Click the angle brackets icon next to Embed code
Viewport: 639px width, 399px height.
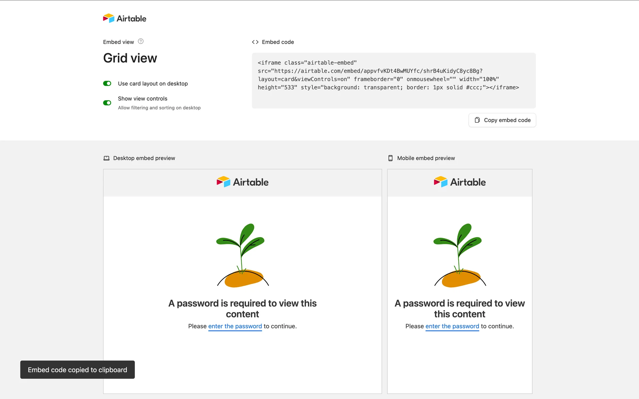coord(255,42)
